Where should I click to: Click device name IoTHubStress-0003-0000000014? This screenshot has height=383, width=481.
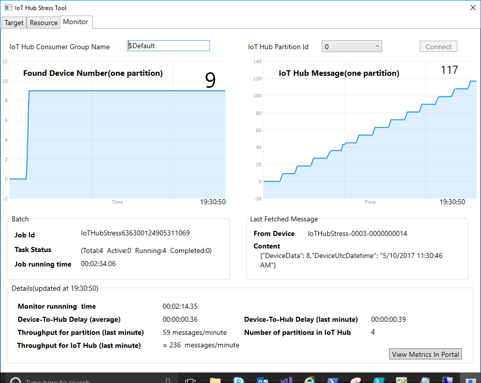point(357,233)
